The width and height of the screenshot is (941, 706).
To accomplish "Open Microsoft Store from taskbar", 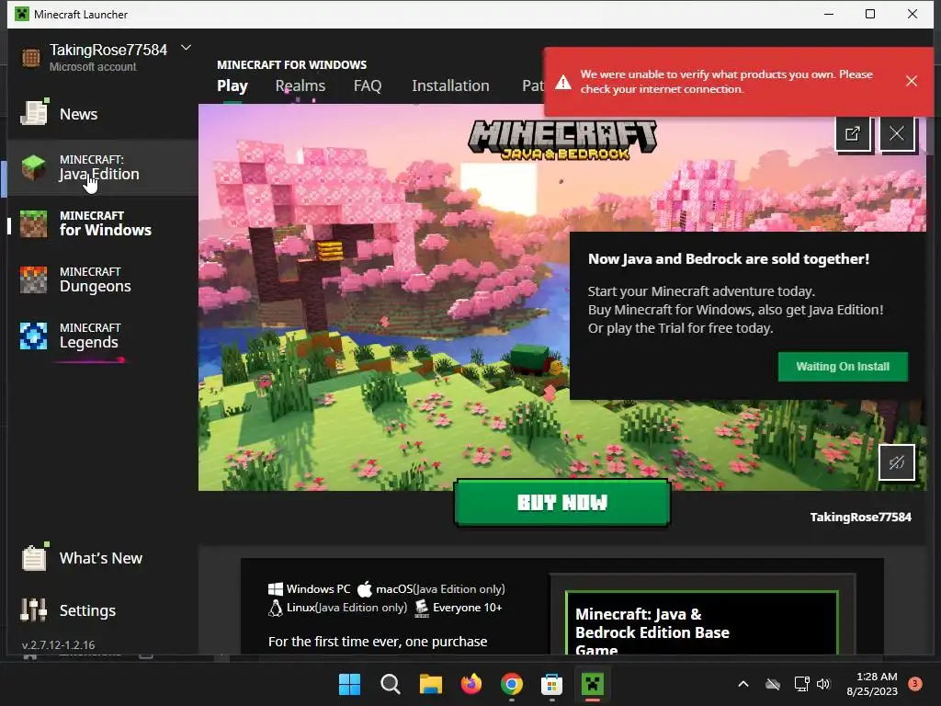I will pyautogui.click(x=551, y=684).
